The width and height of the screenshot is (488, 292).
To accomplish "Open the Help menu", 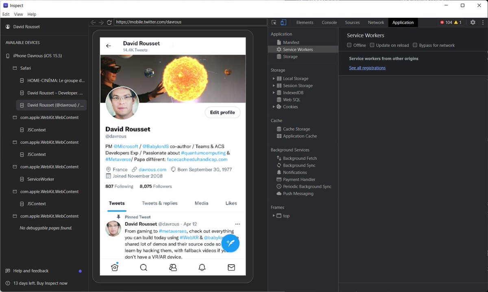I will pos(32,14).
